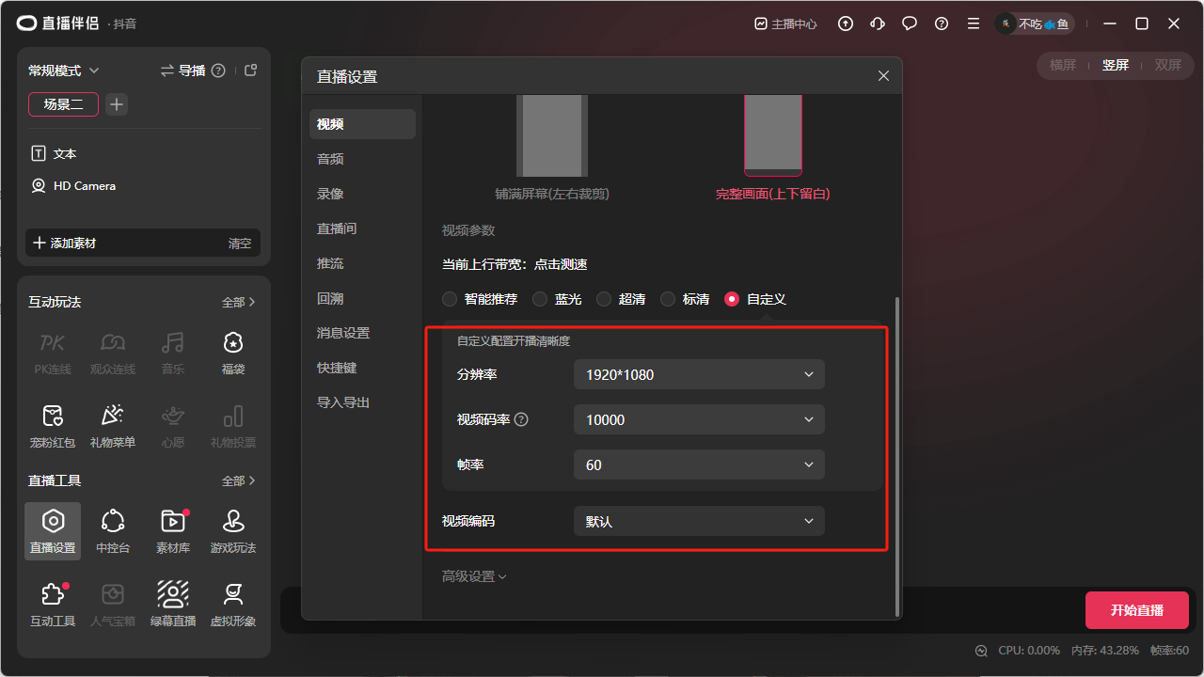
Task: Expand the 高级设置 section
Action: 474,576
